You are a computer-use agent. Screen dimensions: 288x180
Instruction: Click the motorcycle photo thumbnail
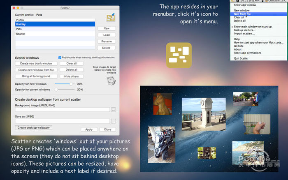click(162, 145)
